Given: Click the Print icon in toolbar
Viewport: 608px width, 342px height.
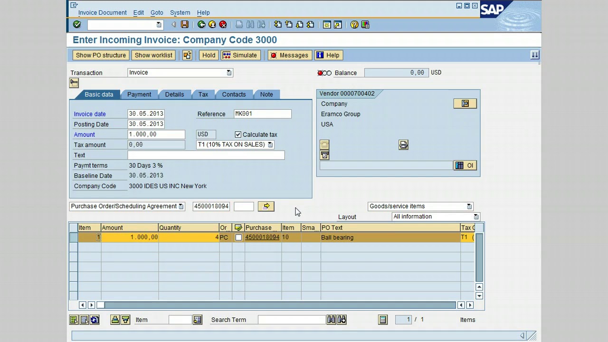Looking at the screenshot, I should pyautogui.click(x=239, y=25).
